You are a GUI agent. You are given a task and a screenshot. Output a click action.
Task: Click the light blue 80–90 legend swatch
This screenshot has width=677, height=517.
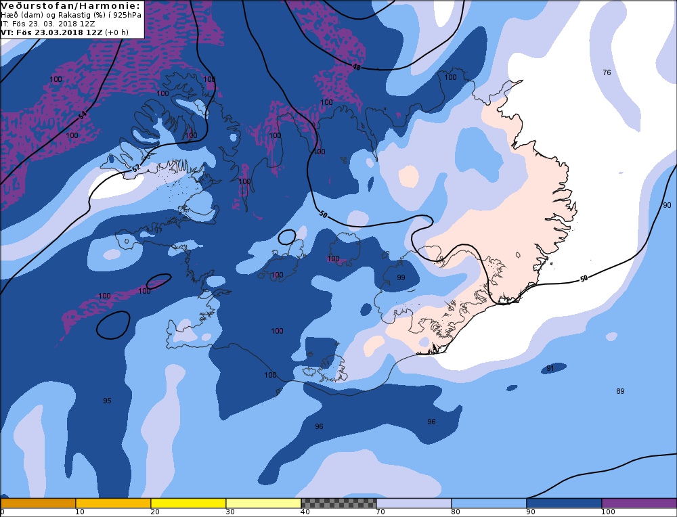pyautogui.click(x=489, y=503)
